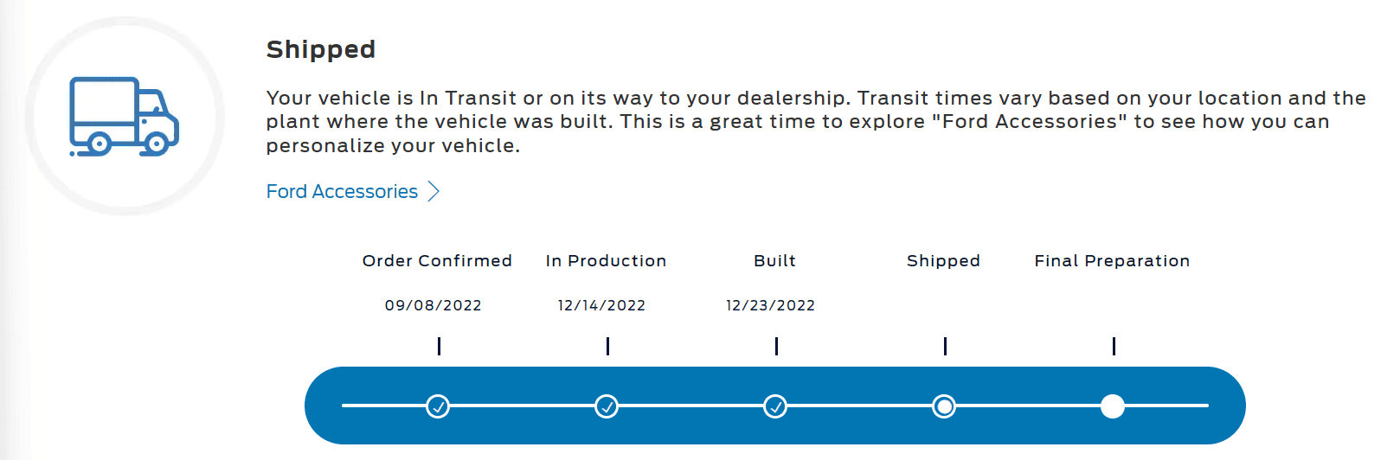Click the Shipped label in the timeline
This screenshot has height=460, width=1400.
[x=943, y=261]
